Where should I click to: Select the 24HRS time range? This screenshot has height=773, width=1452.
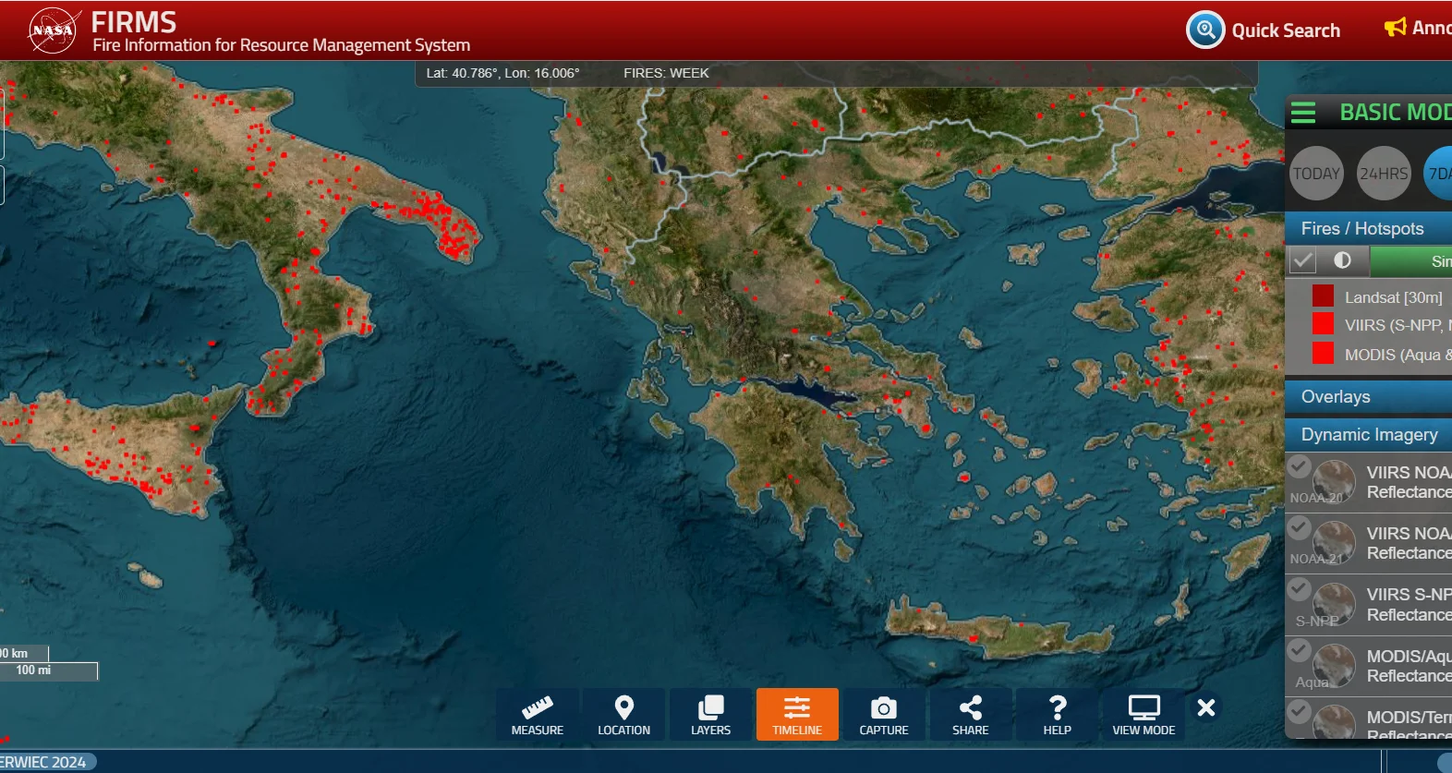[1385, 174]
